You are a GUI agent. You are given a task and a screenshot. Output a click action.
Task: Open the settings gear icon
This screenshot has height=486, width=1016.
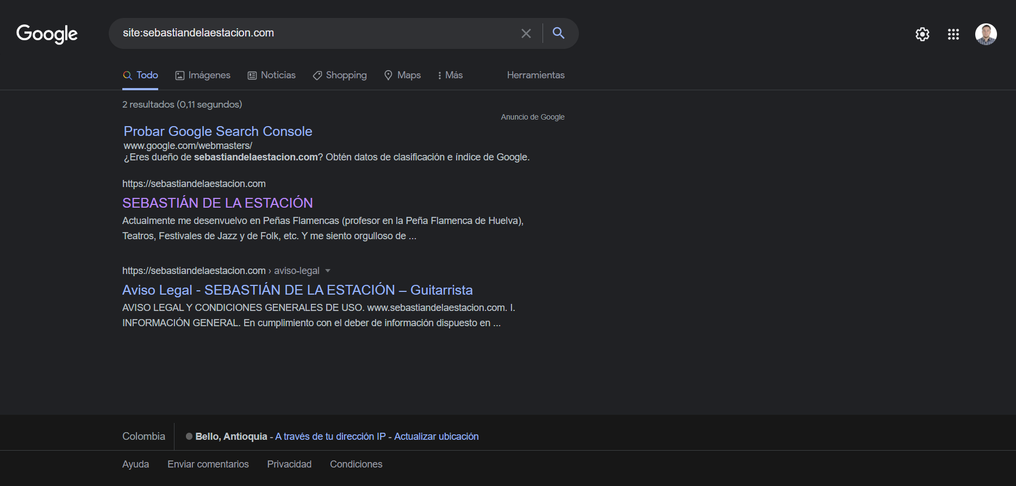point(922,34)
